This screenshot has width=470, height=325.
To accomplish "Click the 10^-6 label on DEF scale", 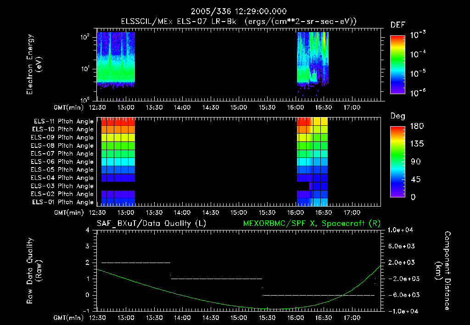I will click(418, 93).
